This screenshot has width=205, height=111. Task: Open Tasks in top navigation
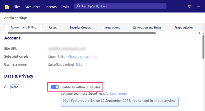pos(65,7)
